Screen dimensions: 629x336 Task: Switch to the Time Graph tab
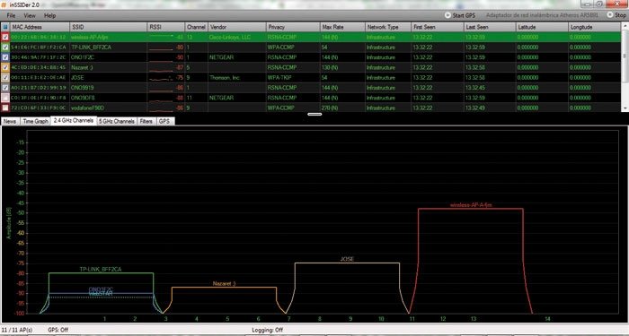pyautogui.click(x=35, y=121)
